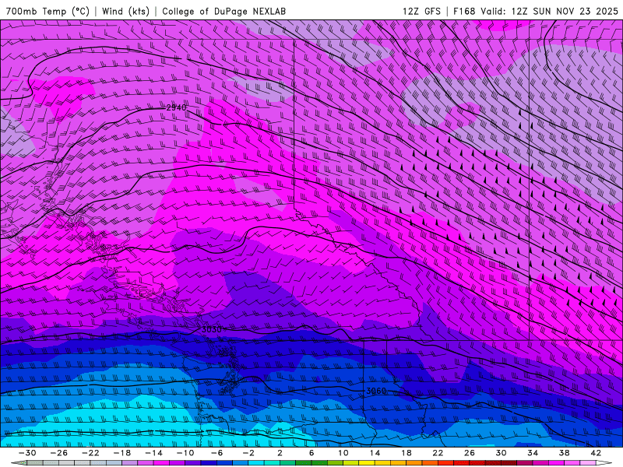Click the -18 colorbar tick label

[x=122, y=453]
